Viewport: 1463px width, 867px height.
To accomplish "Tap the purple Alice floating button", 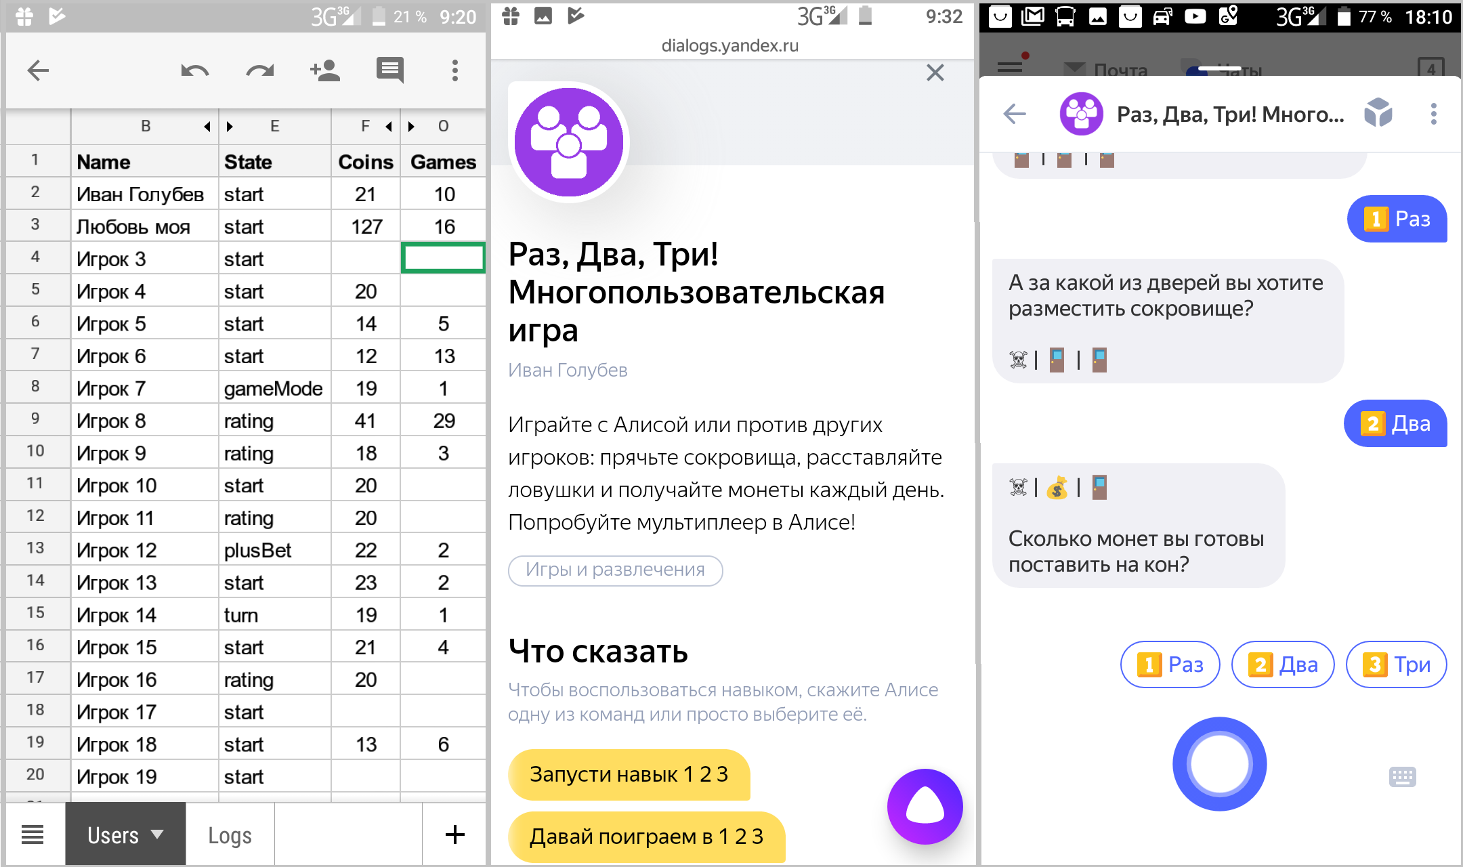I will [x=925, y=807].
